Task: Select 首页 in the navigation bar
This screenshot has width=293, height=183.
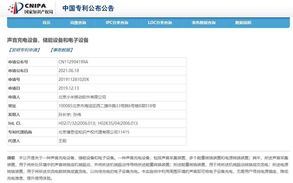Action: 46,23
